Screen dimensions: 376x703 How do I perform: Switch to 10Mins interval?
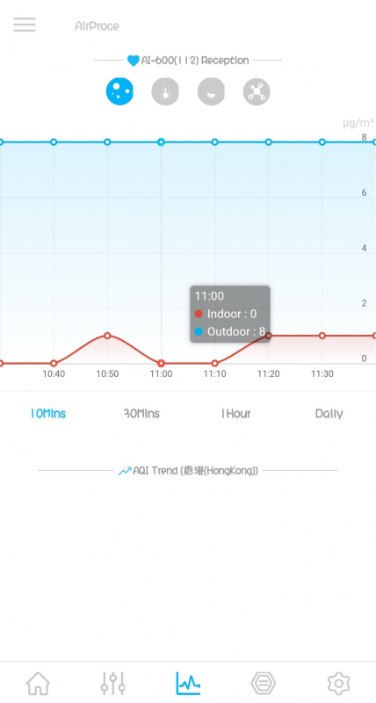coord(48,413)
